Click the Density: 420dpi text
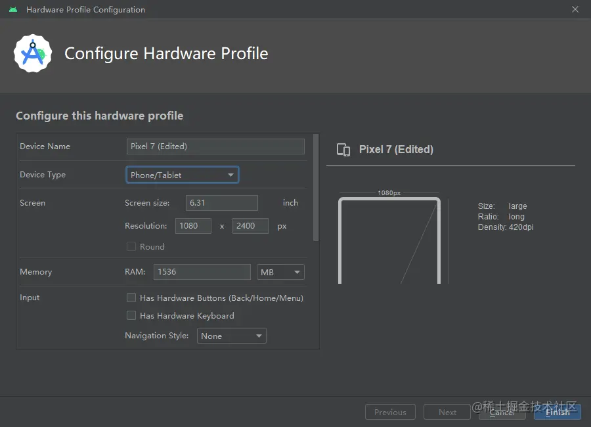The width and height of the screenshot is (591, 427). (506, 227)
